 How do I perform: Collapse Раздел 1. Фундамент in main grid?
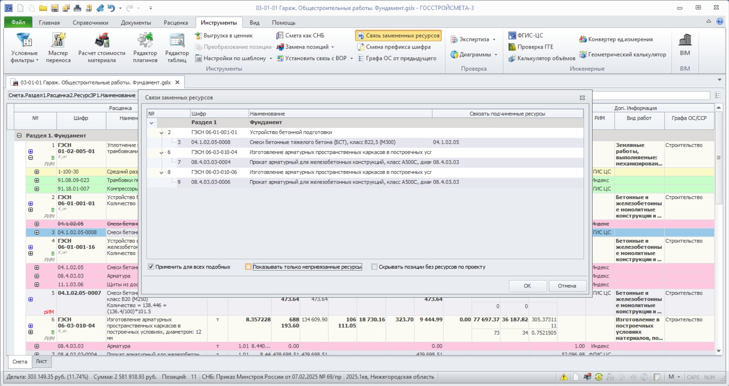19,135
